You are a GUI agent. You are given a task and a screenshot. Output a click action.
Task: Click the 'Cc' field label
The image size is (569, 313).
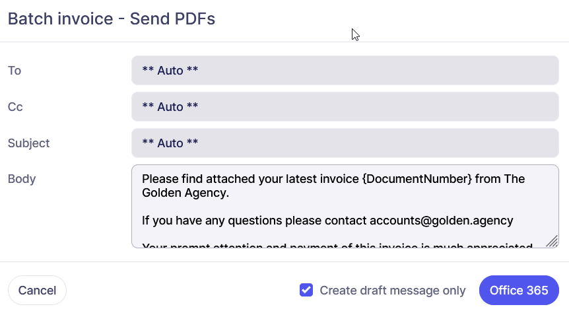point(15,107)
